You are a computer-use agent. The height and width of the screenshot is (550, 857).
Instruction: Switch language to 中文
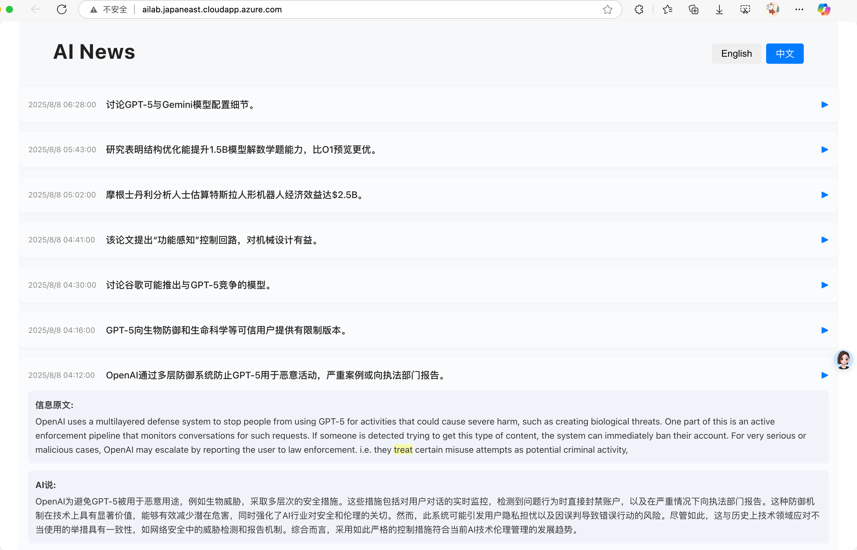click(x=785, y=53)
